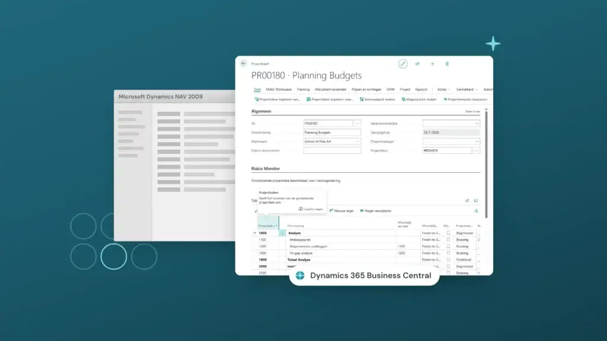Open the Klantnaam lookup for School of Fine Art

(357, 141)
